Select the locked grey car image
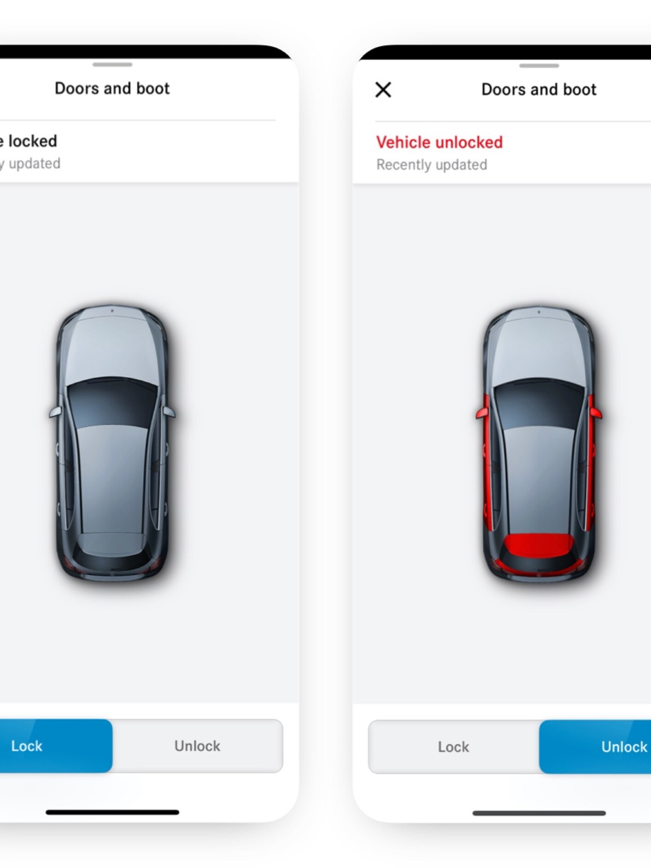This screenshot has width=651, height=868. pyautogui.click(x=112, y=442)
